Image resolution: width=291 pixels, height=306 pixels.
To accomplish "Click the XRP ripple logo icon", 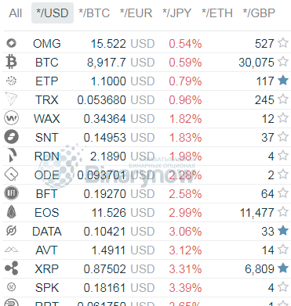I will [x=12, y=268].
